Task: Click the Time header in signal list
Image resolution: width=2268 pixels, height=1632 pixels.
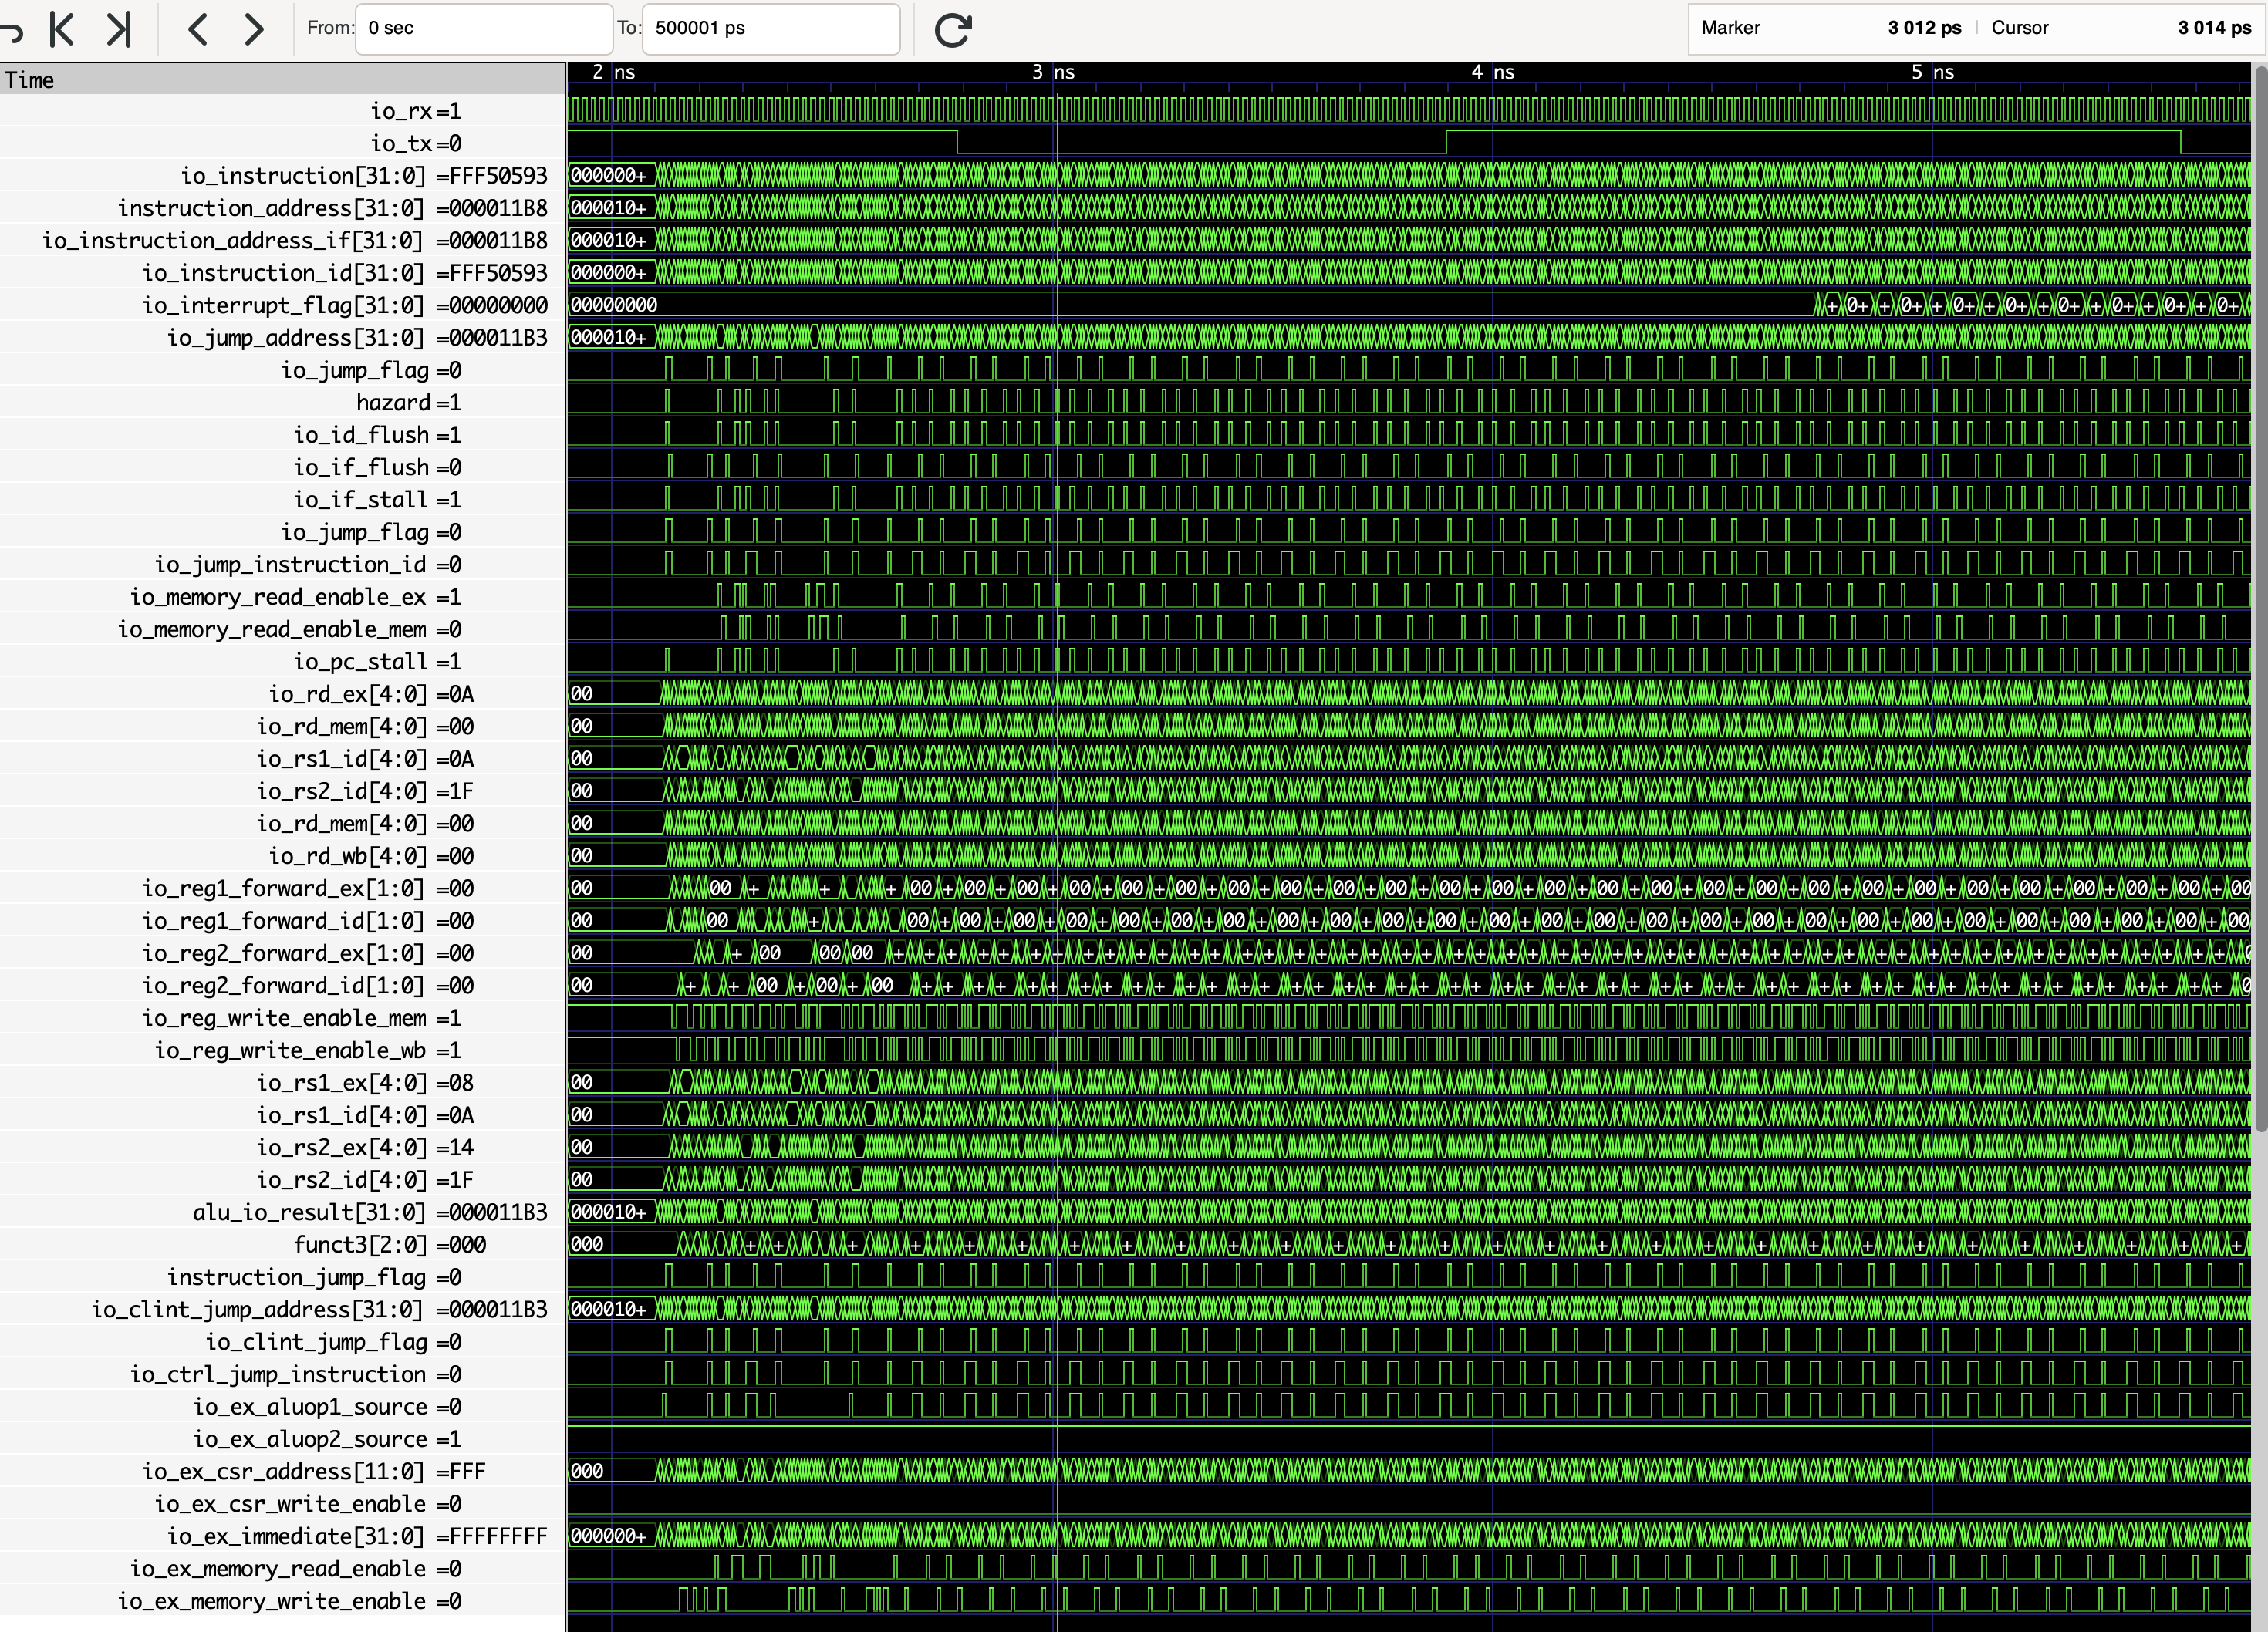Action: [282, 80]
